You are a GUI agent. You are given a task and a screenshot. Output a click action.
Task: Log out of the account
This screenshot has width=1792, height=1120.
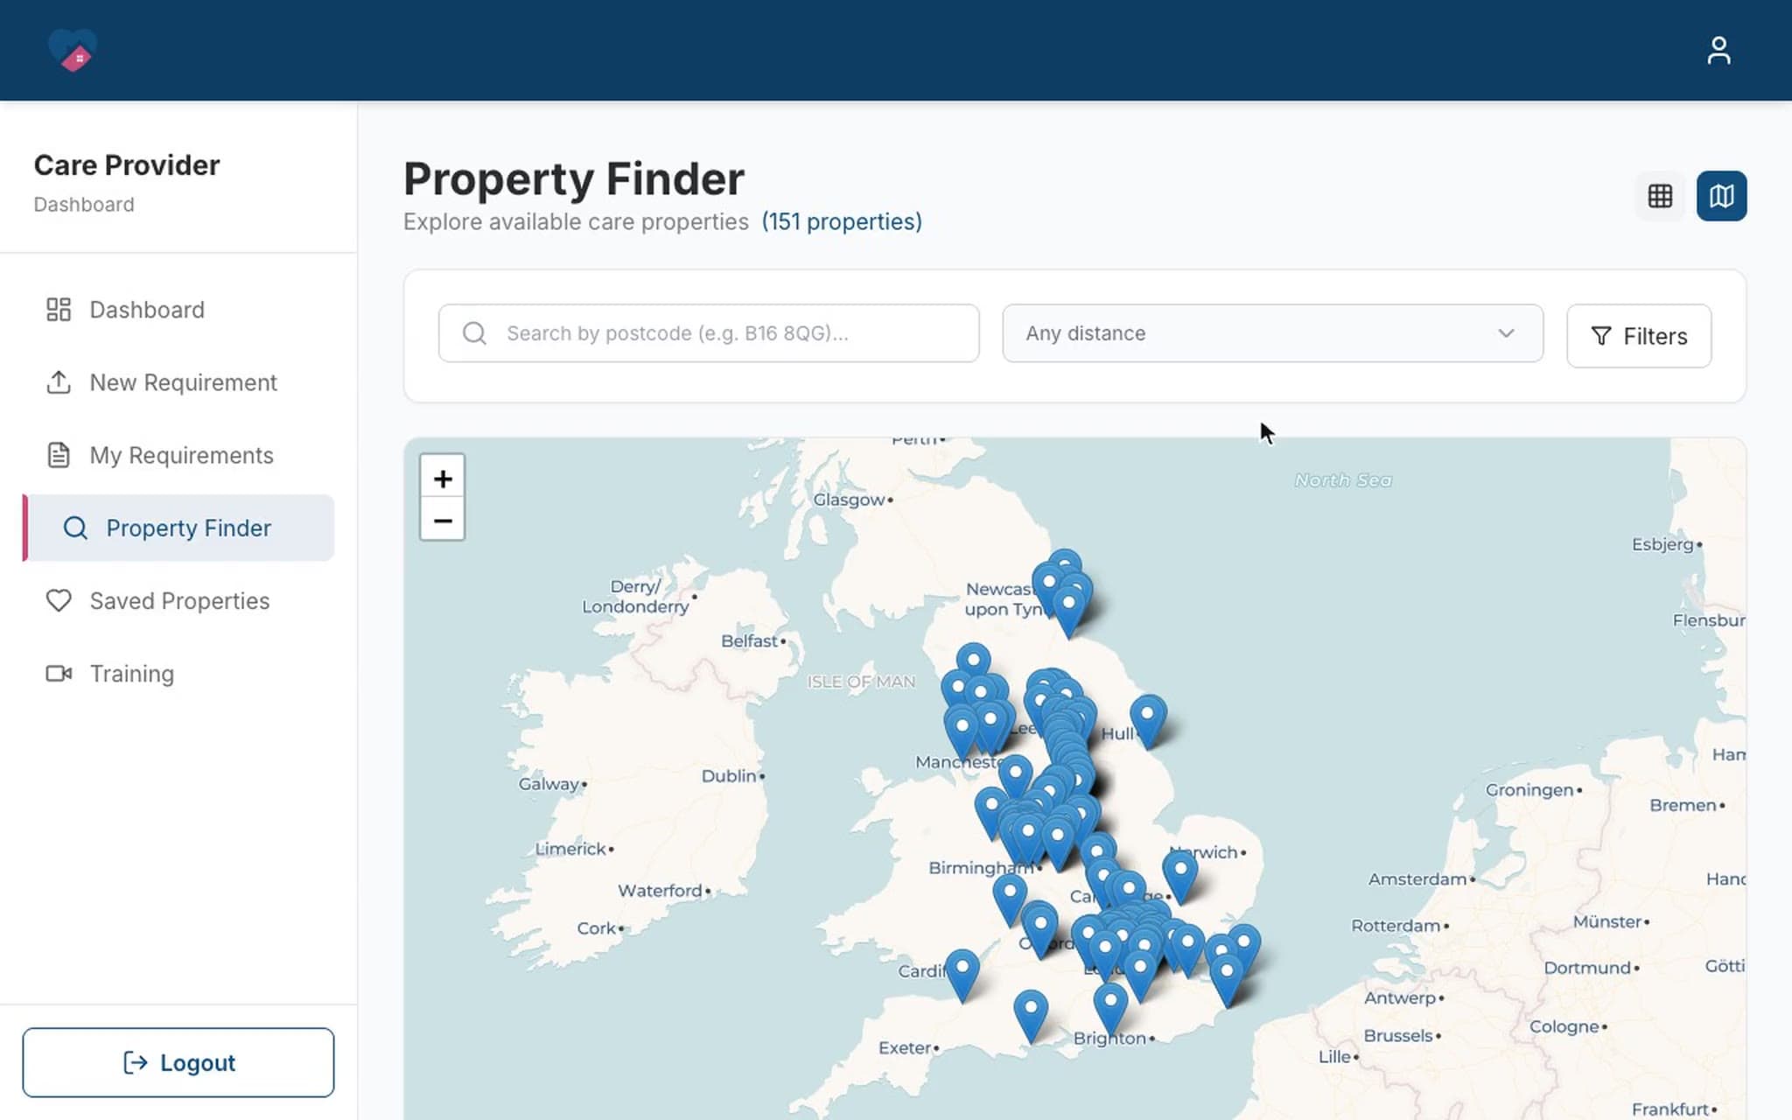coord(178,1062)
